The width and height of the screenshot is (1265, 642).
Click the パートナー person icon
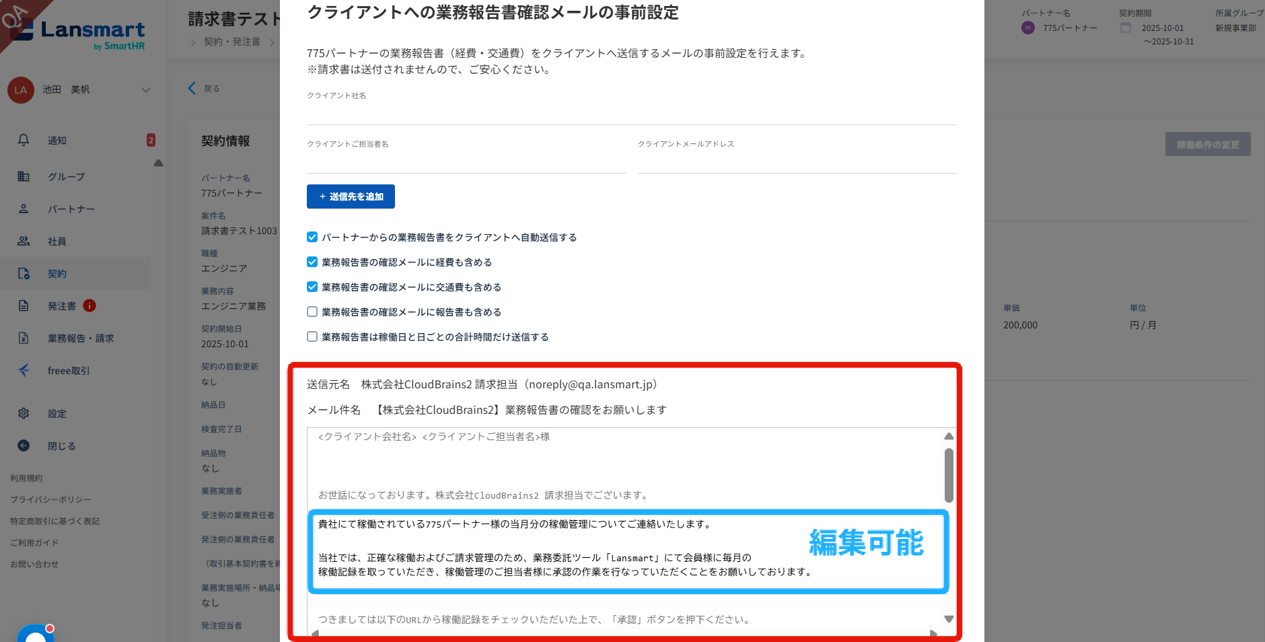(24, 209)
